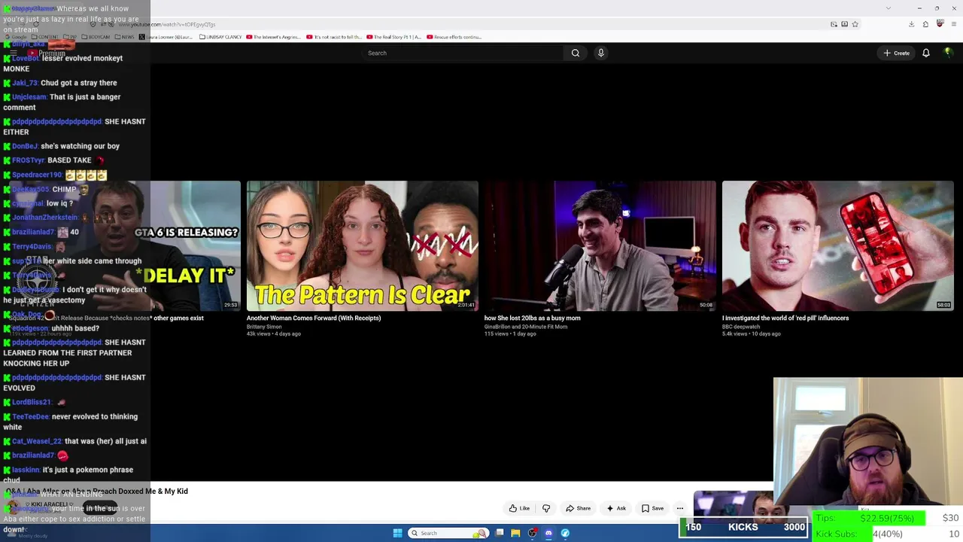Image resolution: width=963 pixels, height=542 pixels.
Task: Open the NEWS bookmark folder
Action: click(124, 37)
